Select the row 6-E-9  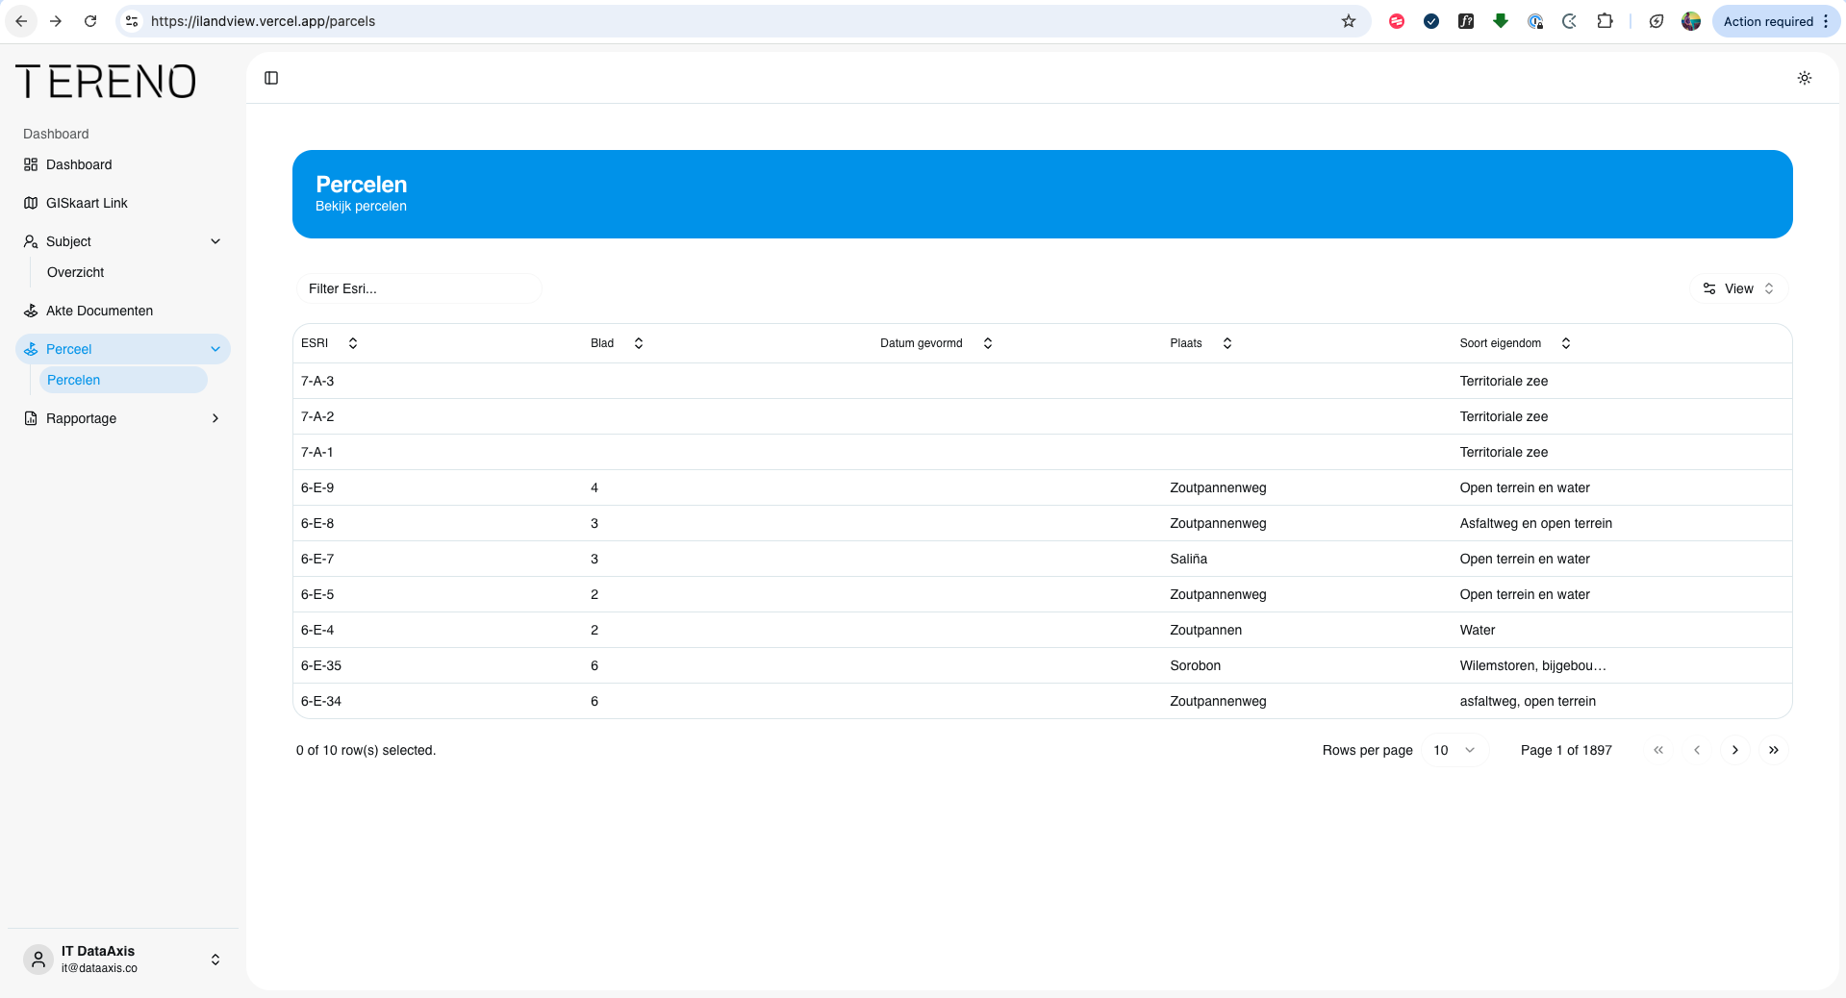[1043, 487]
